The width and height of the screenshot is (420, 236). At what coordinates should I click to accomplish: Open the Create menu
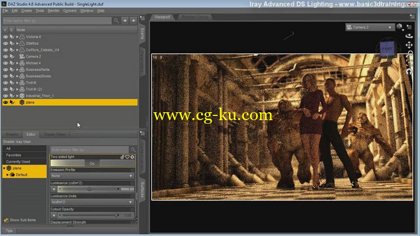26,10
